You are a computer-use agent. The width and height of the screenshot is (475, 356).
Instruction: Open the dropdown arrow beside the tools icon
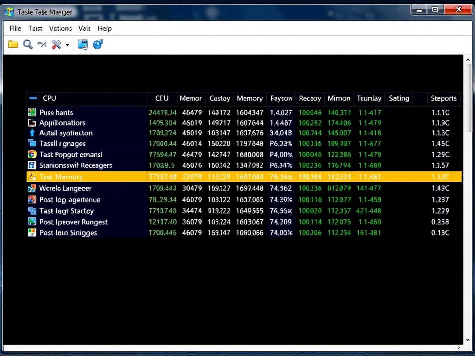coord(67,45)
